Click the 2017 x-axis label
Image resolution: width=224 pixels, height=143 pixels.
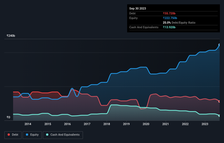(x=87, y=124)
